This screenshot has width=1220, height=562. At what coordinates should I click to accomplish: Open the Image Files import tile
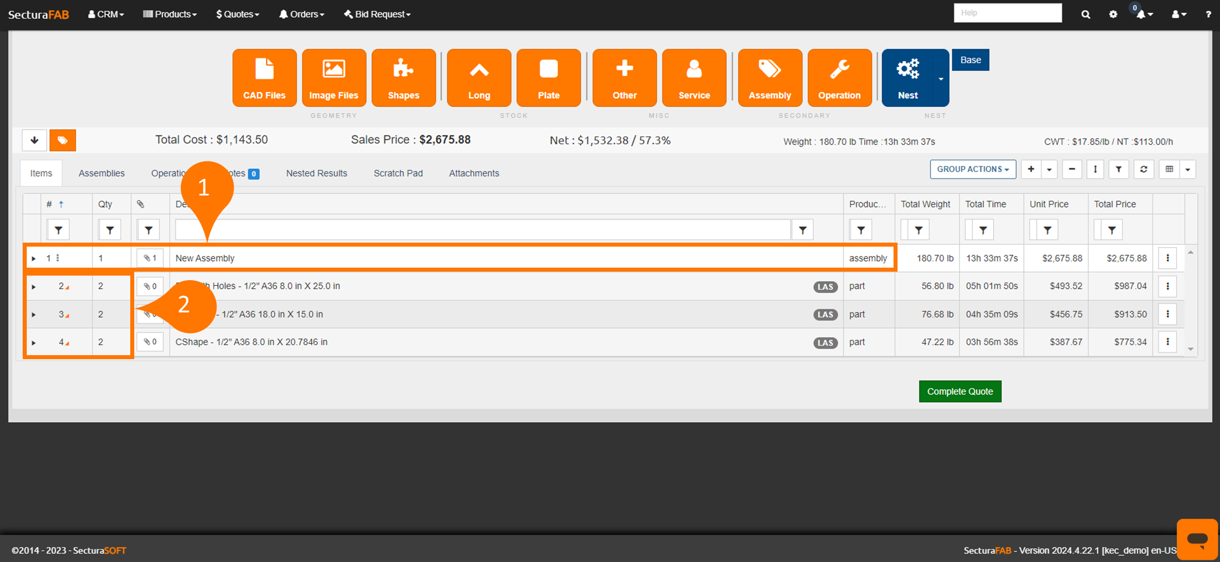[334, 78]
